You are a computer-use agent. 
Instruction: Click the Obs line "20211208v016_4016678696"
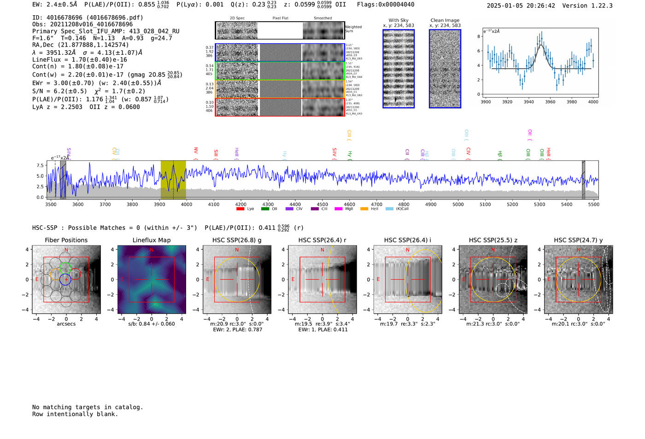click(82, 24)
